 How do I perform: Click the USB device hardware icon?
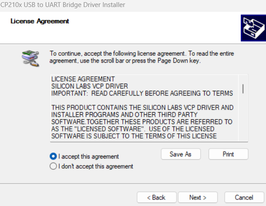click(31, 58)
